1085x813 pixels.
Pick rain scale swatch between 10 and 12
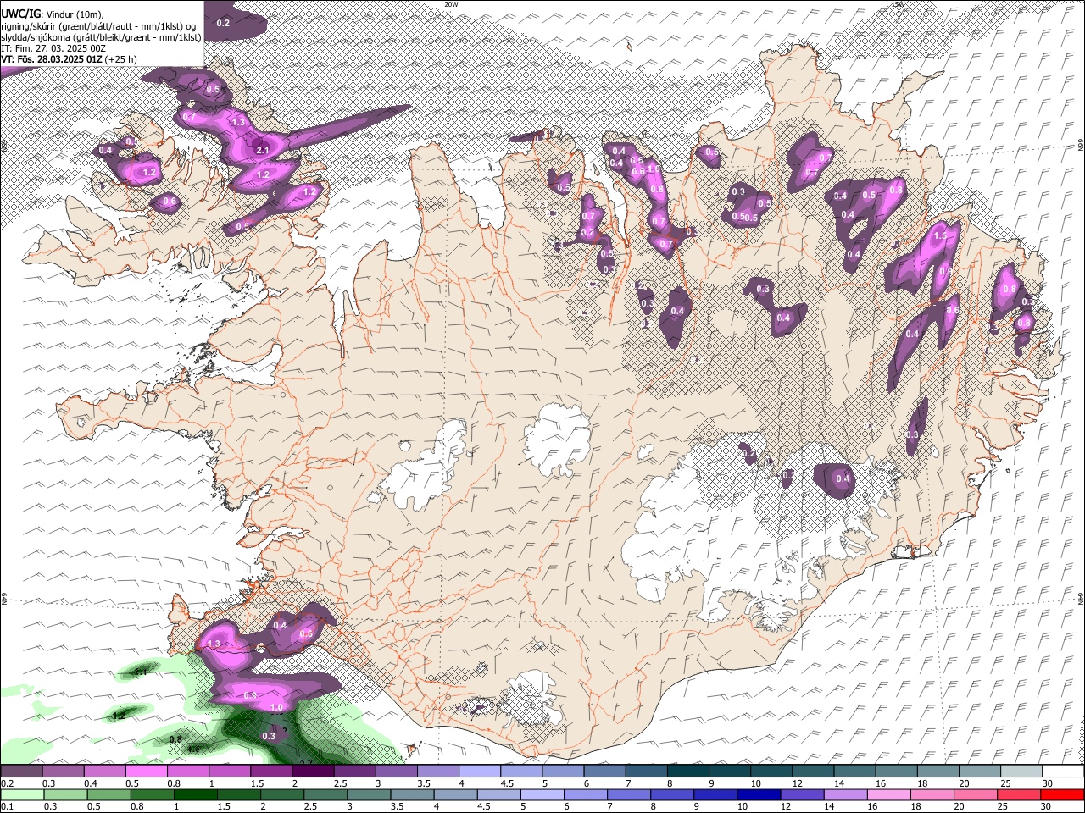[x=759, y=794]
